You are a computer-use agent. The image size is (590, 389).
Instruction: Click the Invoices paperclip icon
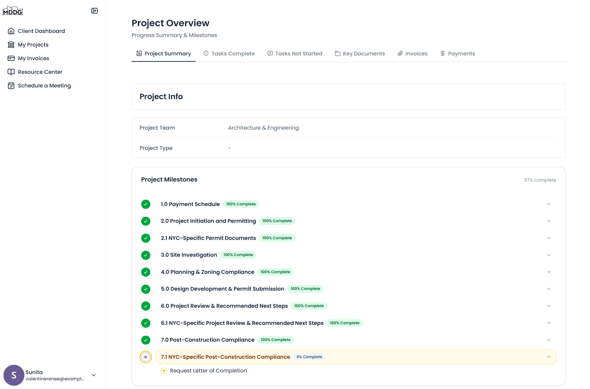point(400,53)
